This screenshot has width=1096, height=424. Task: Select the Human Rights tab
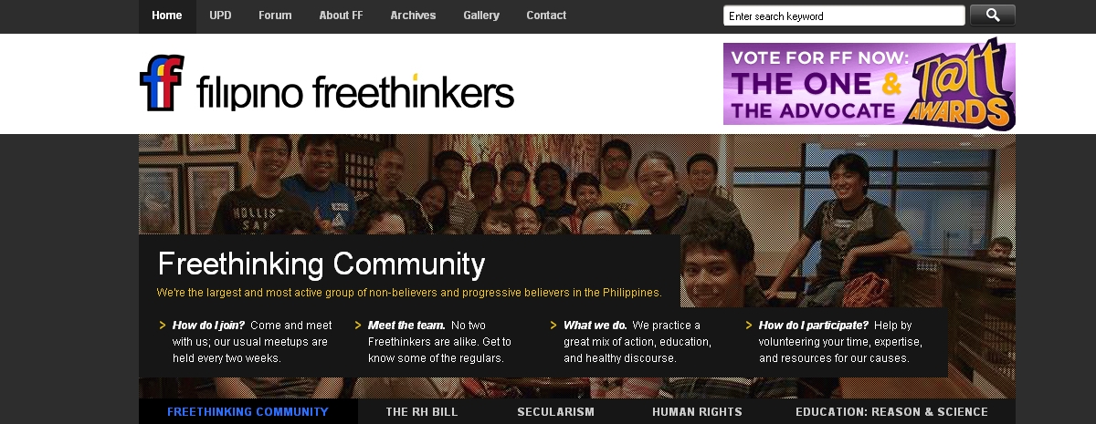pos(697,412)
